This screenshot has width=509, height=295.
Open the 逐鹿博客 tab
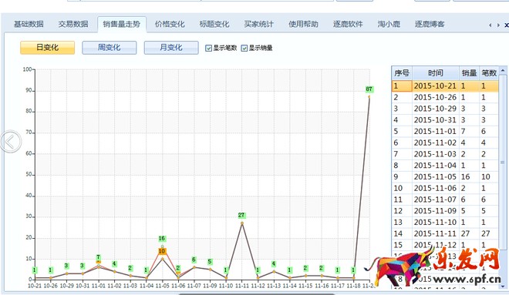[x=430, y=24]
